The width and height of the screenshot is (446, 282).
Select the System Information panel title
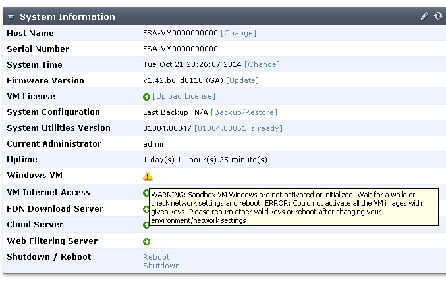(x=67, y=16)
